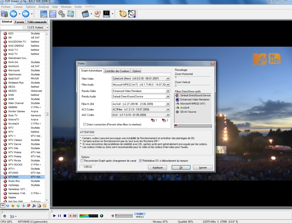Image resolution: width=292 pixels, height=224 pixels.
Task: Click the Pause button
Action: pos(60,216)
